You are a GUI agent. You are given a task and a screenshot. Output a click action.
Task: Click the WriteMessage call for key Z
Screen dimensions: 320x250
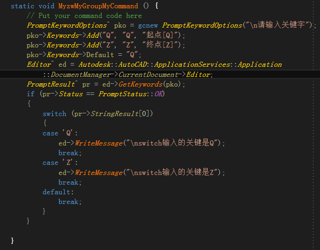pos(99,173)
